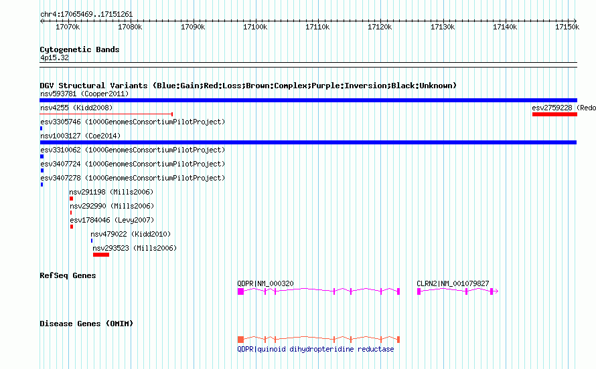The image size is (596, 369).
Task: Click the CLRN2|NM_001079827 gene label
Action: coord(453,283)
